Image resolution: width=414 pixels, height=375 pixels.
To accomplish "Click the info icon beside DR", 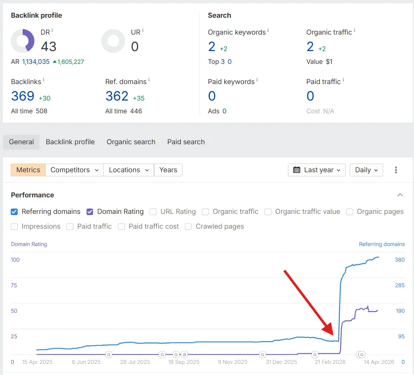I will (x=52, y=30).
